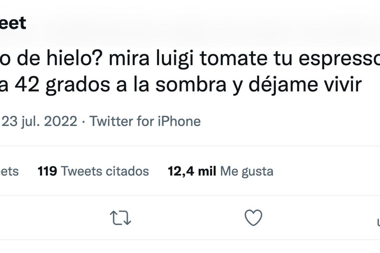The image size is (380, 253).
Task: Open the partially visible Retweets count link
Action: 9,171
